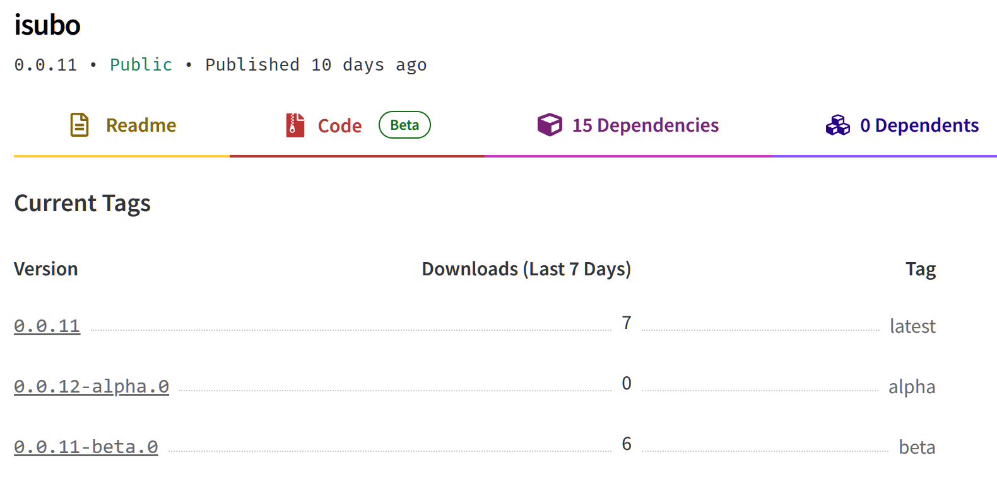This screenshot has width=997, height=477.
Task: Click the stacked cubes Dependents icon
Action: coord(837,124)
